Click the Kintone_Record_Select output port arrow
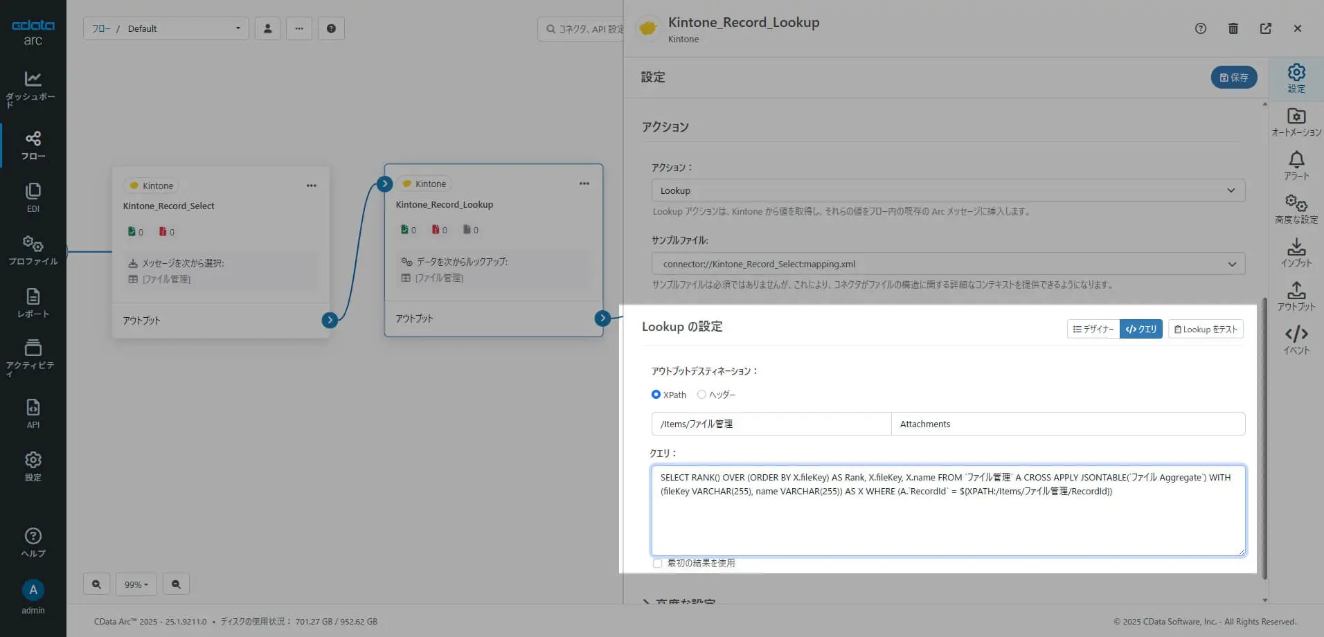The height and width of the screenshot is (637, 1324). [330, 320]
